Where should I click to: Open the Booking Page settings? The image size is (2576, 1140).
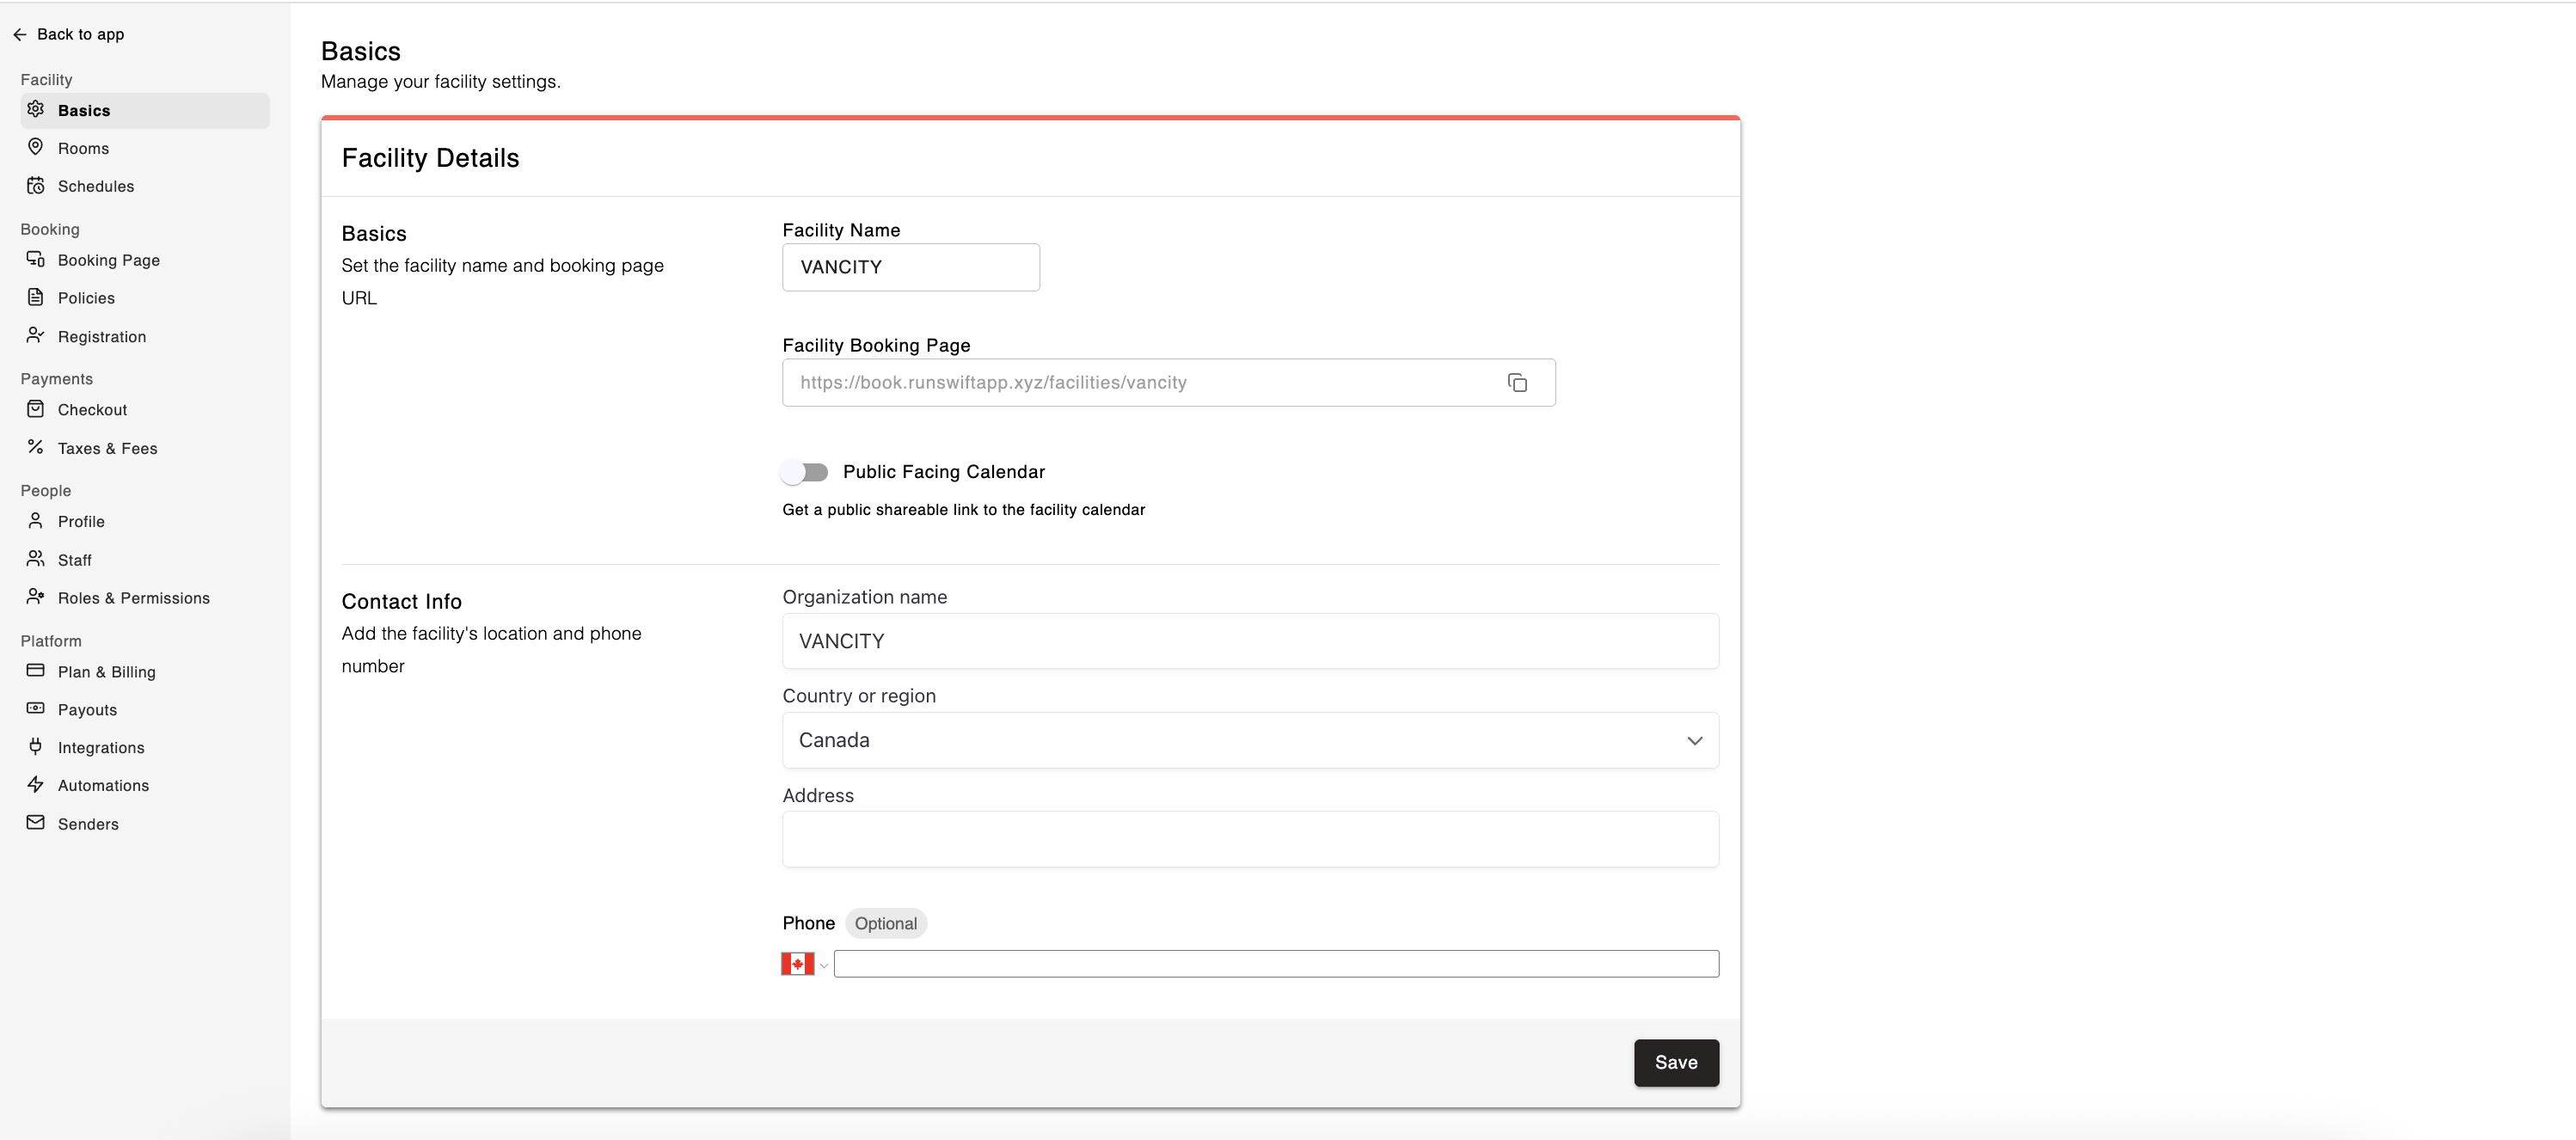(108, 260)
